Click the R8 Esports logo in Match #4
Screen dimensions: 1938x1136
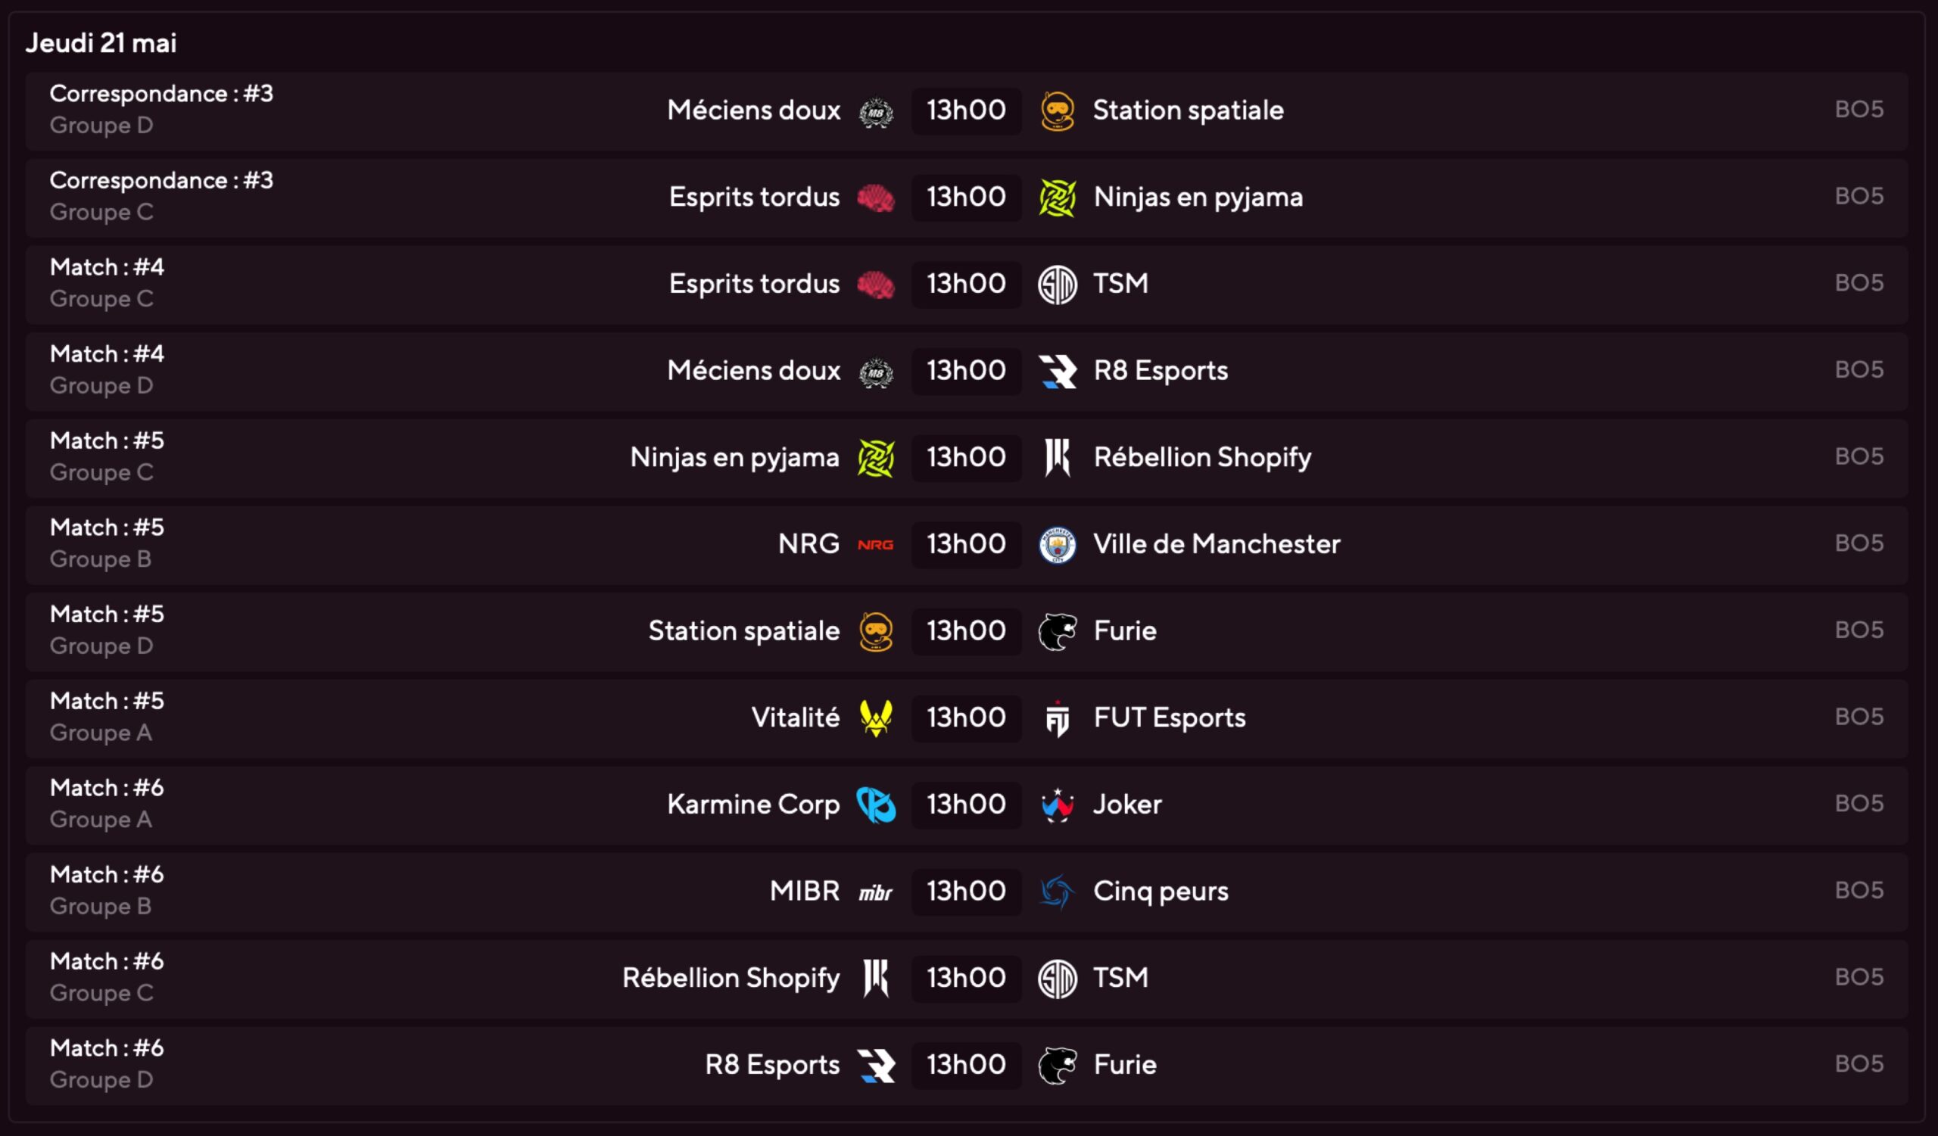point(1057,372)
